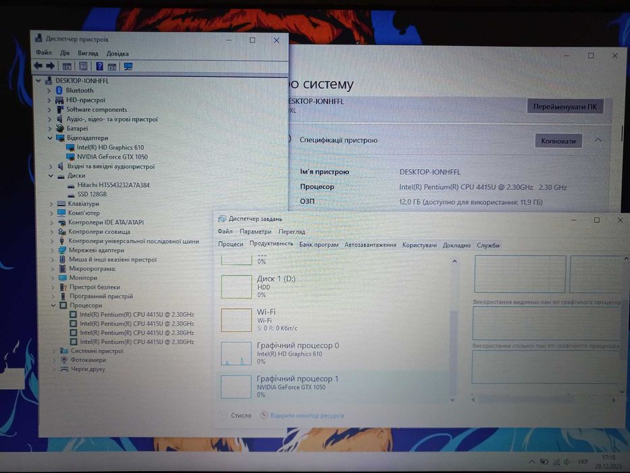Select the Контролери сховища item
The image size is (630, 473).
(99, 232)
